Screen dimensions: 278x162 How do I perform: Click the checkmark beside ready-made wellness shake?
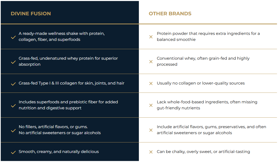coord(13,37)
